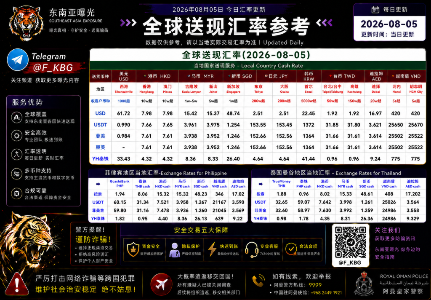Select the 越南盾 VND column header
The width and height of the screenshot is (431, 300).
[406, 76]
